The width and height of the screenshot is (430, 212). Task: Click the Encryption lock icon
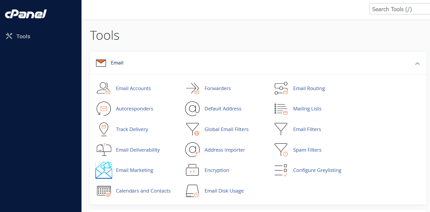click(193, 170)
